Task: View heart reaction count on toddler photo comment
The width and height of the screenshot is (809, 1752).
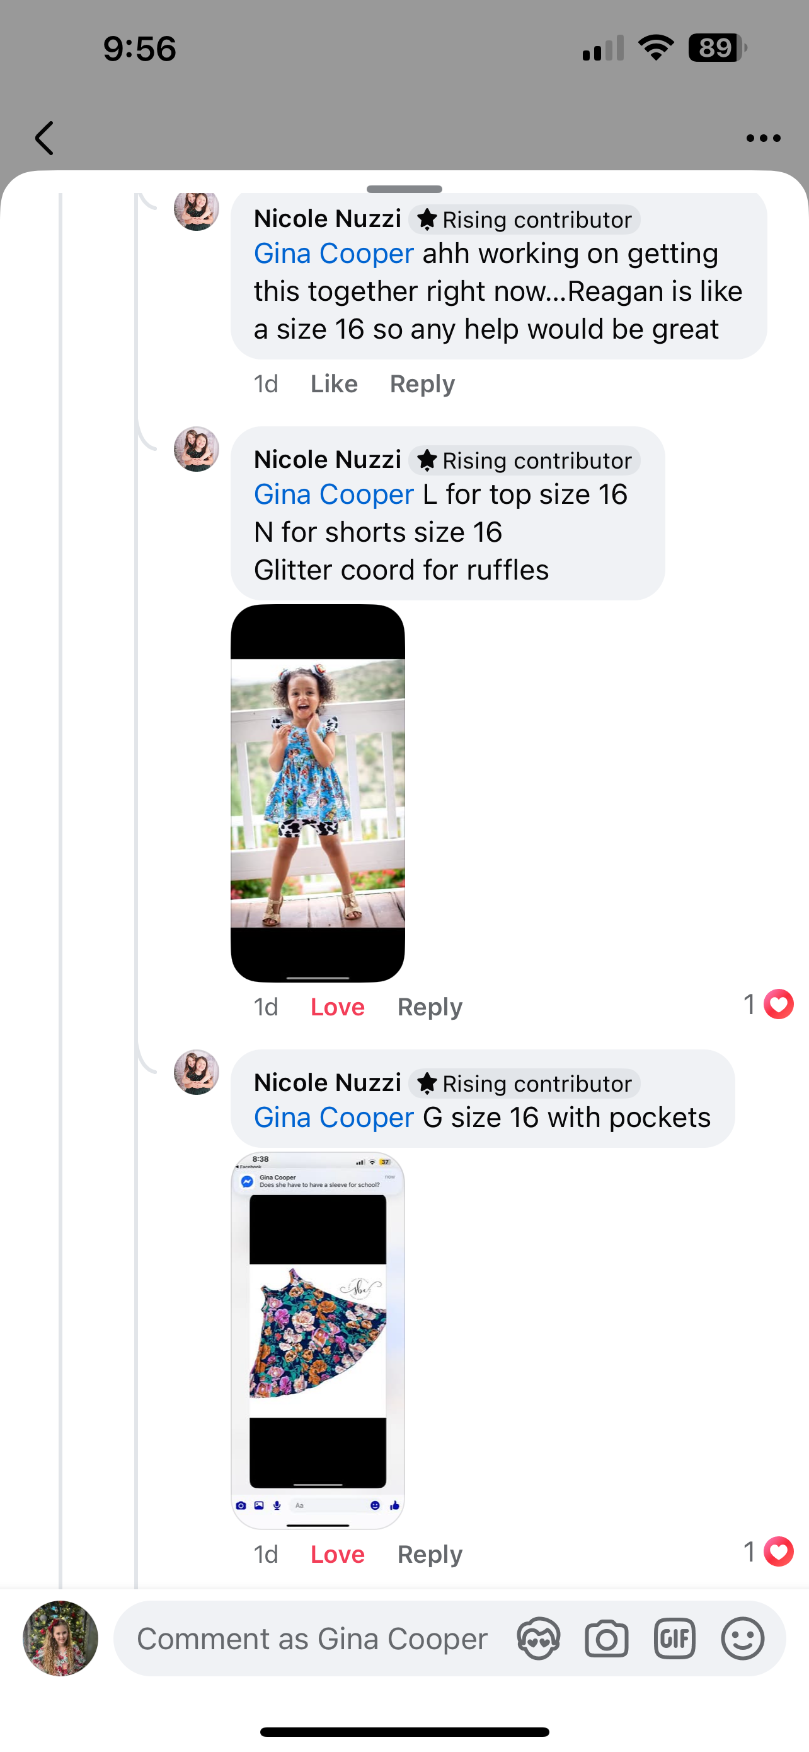Action: [x=768, y=1005]
